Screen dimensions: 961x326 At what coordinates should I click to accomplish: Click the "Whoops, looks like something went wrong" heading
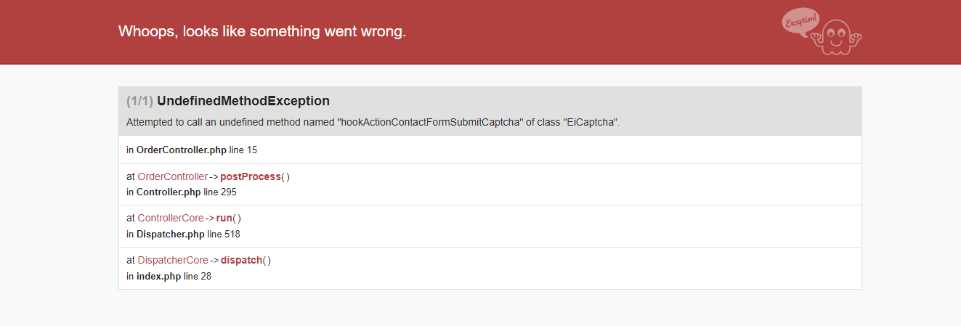(262, 31)
